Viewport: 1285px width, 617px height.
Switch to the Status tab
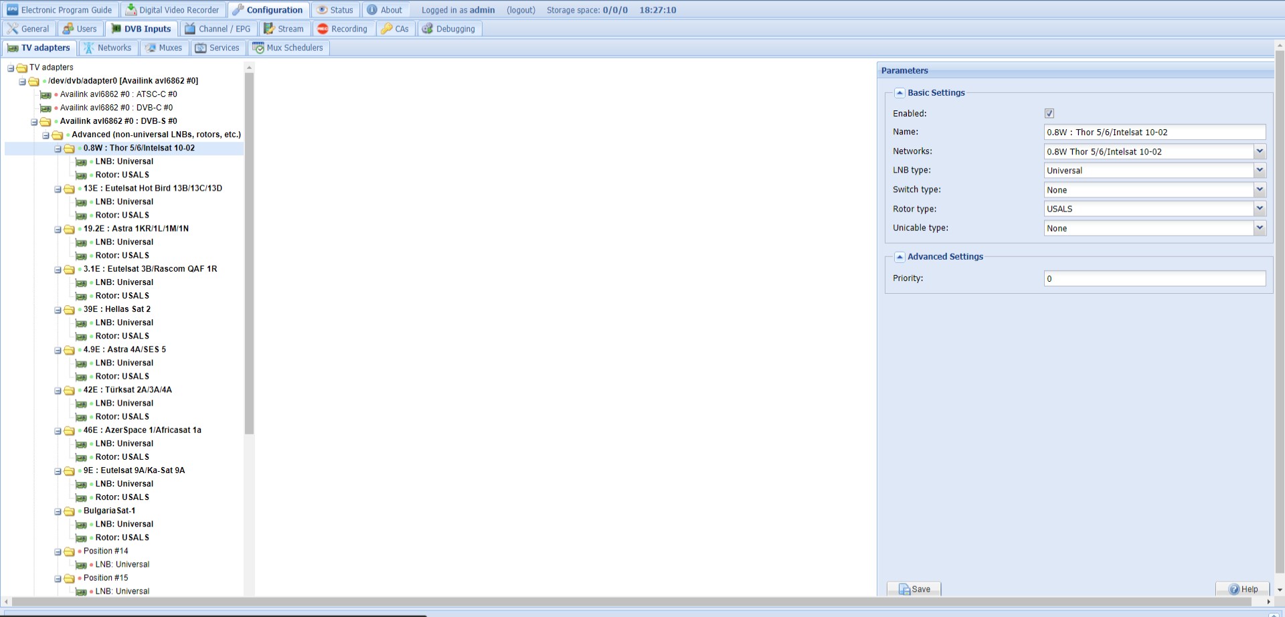click(x=335, y=10)
